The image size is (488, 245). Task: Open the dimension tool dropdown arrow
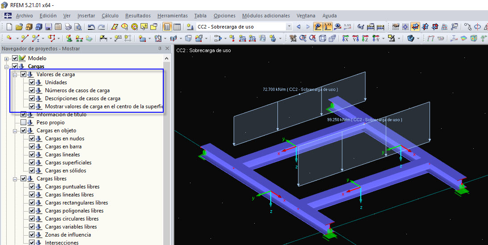click(111, 39)
